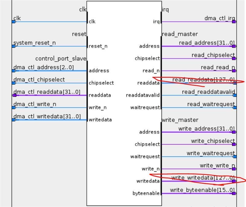Click the read_read_n output pin icon
This screenshot has width=246, height=207.
(x=234, y=71)
